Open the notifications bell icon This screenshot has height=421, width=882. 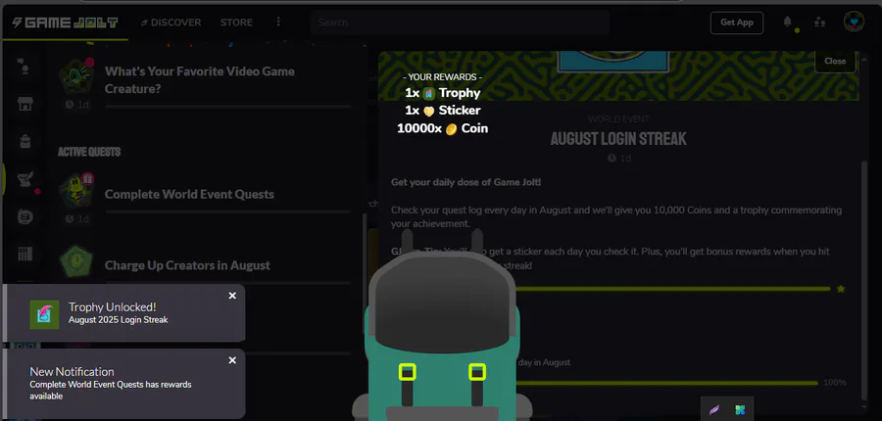pos(788,22)
